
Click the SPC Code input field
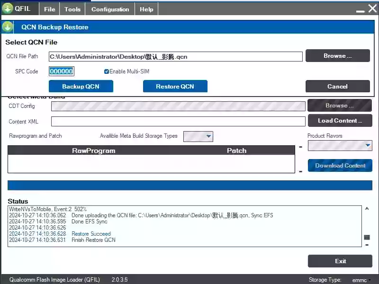[x=62, y=71]
